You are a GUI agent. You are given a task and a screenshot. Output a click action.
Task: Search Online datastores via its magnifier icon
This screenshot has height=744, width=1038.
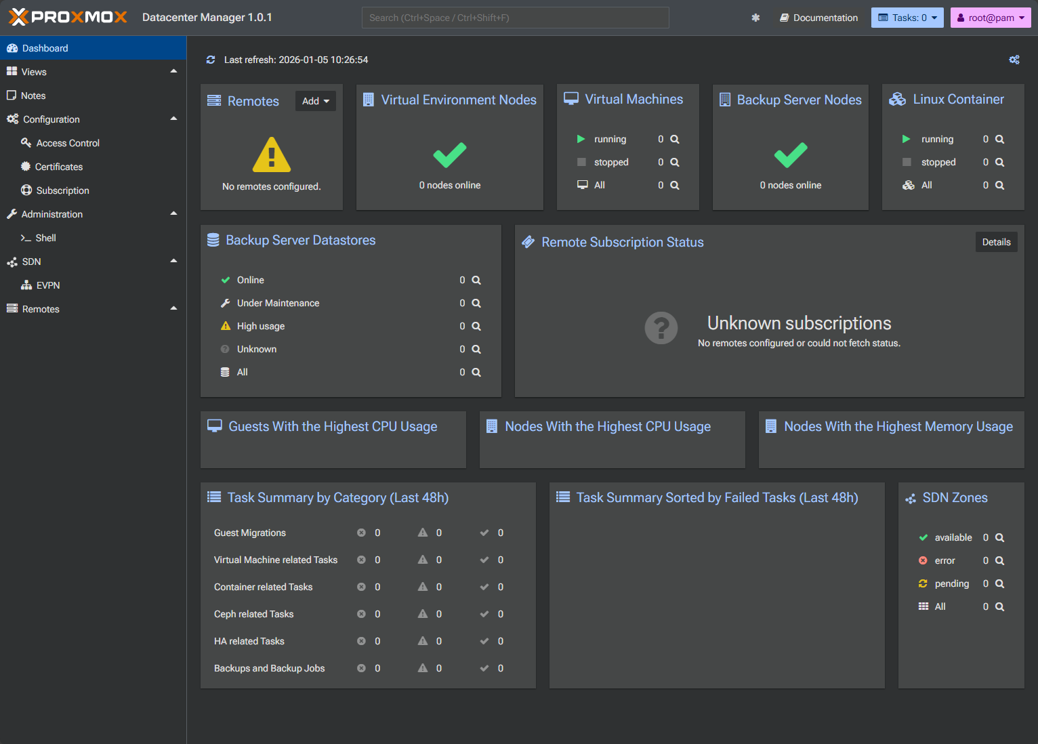[x=476, y=280]
